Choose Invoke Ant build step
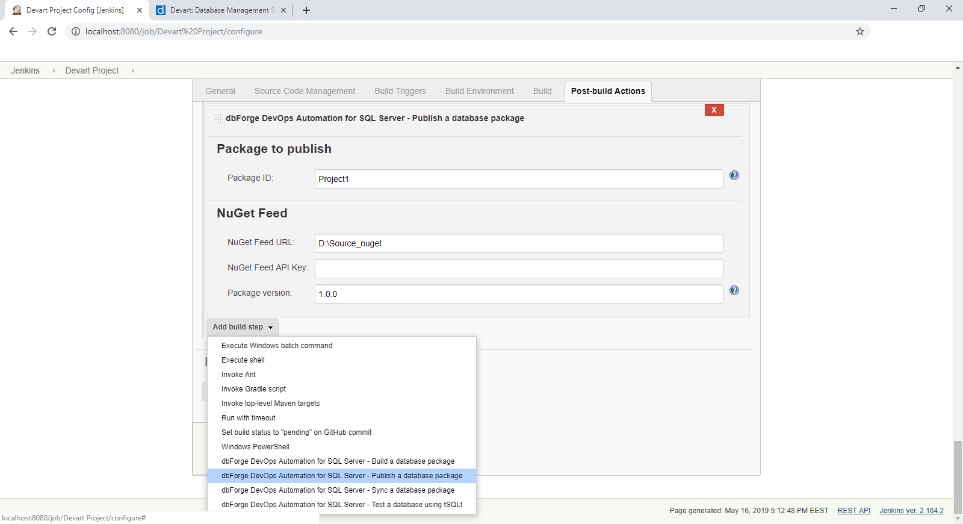 [x=342, y=375]
